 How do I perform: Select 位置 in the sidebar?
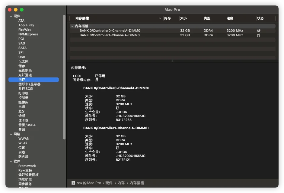point(22,148)
